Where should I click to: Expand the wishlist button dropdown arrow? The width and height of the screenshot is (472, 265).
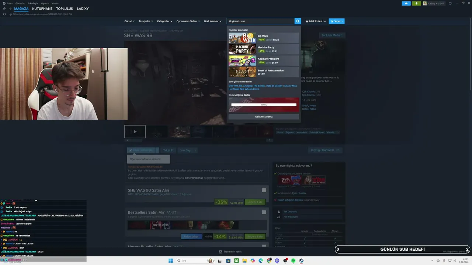[157, 150]
